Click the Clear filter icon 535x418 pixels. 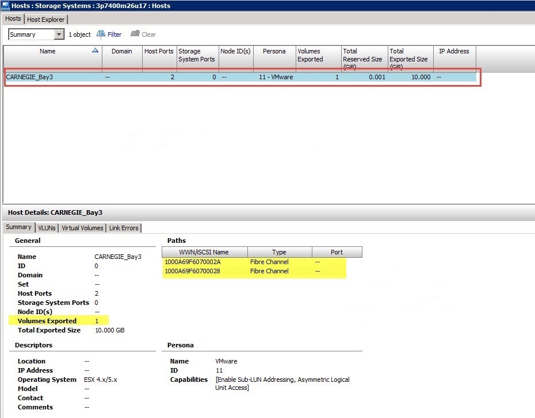point(135,34)
